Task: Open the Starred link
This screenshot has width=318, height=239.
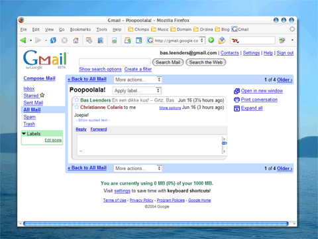Action: point(31,96)
